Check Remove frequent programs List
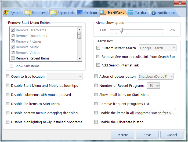 tap(96, 104)
